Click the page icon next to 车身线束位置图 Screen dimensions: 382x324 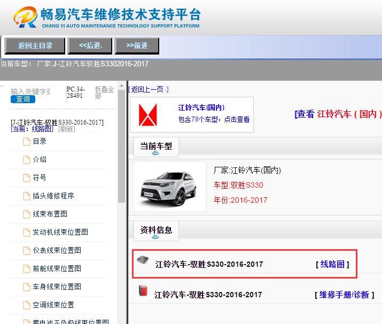click(x=27, y=287)
